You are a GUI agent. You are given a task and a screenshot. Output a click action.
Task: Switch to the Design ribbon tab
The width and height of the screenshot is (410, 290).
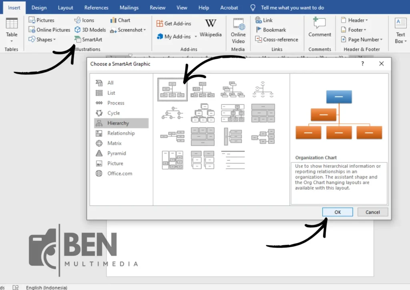coord(39,8)
